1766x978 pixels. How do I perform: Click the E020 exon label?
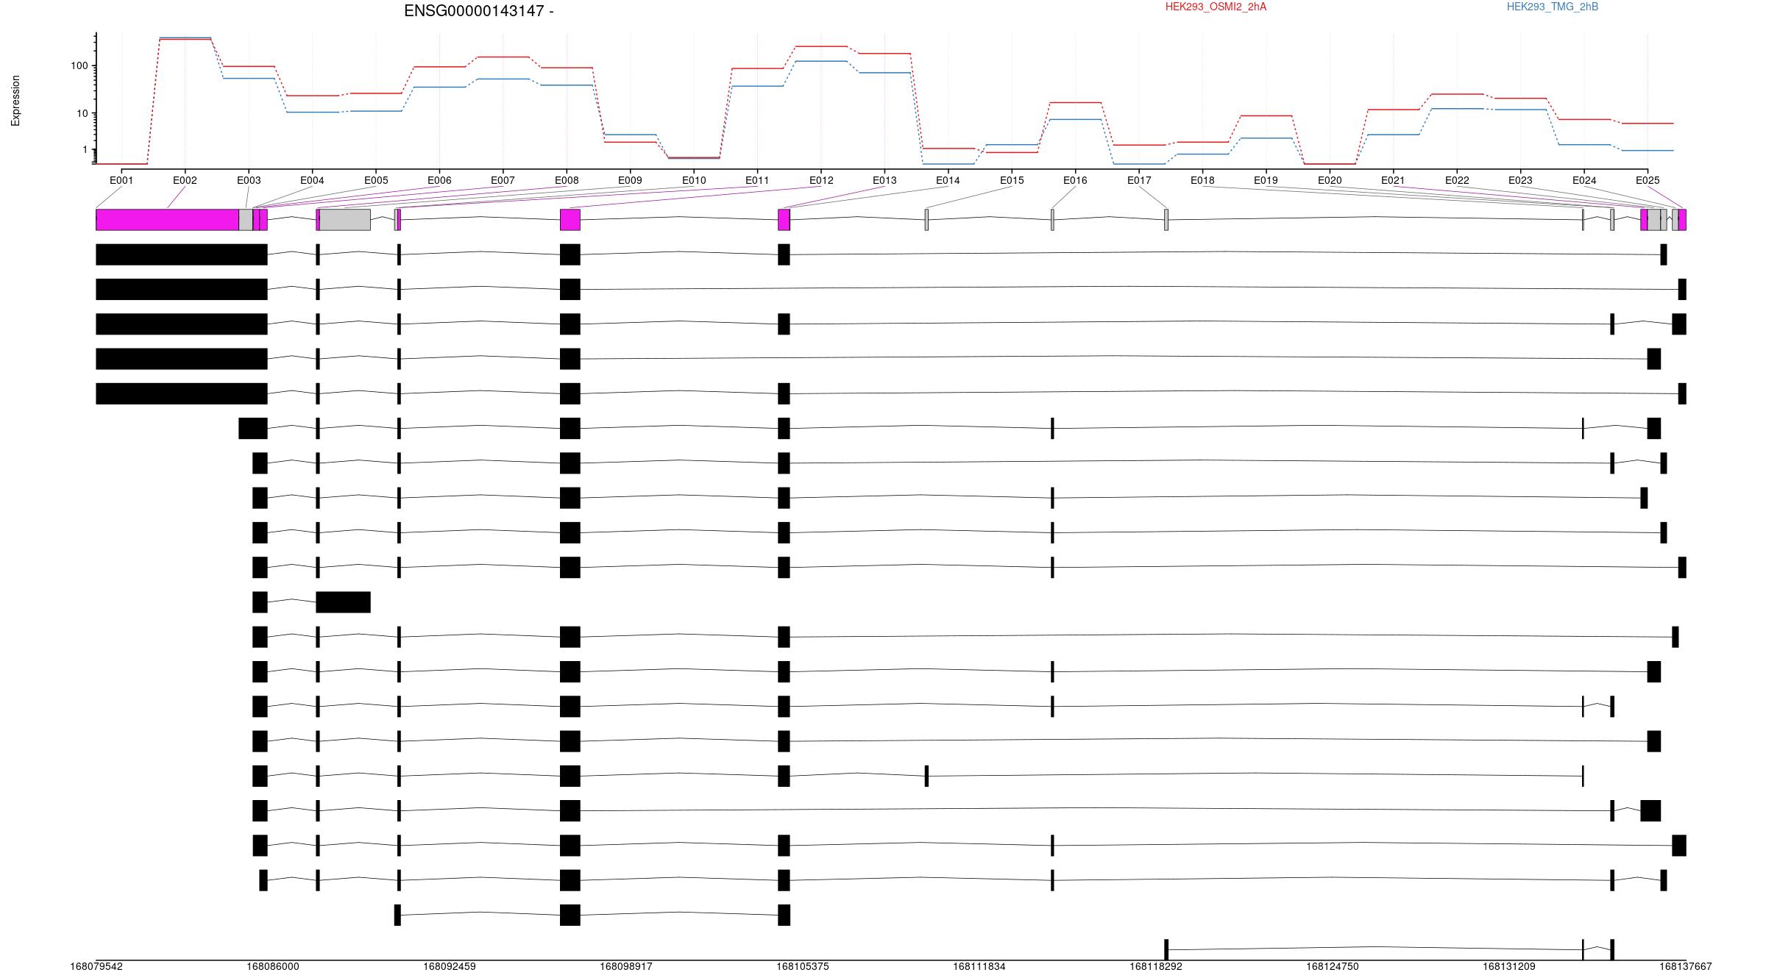point(1330,180)
